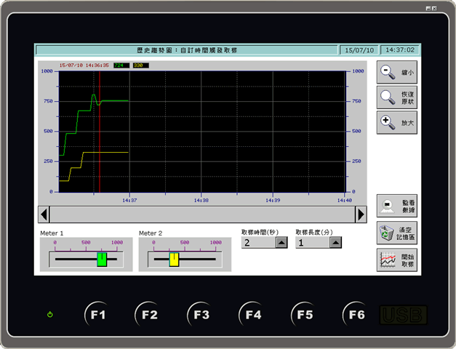Click the green Meter 1 slider handle

(x=102, y=259)
